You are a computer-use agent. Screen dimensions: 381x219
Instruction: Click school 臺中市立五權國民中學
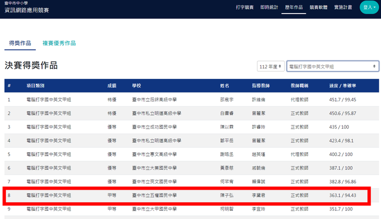click(x=154, y=195)
